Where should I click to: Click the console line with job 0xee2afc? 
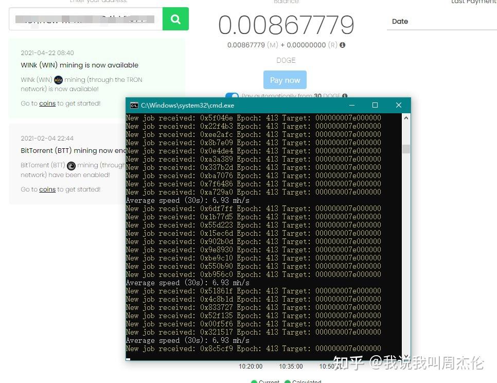pos(253,134)
